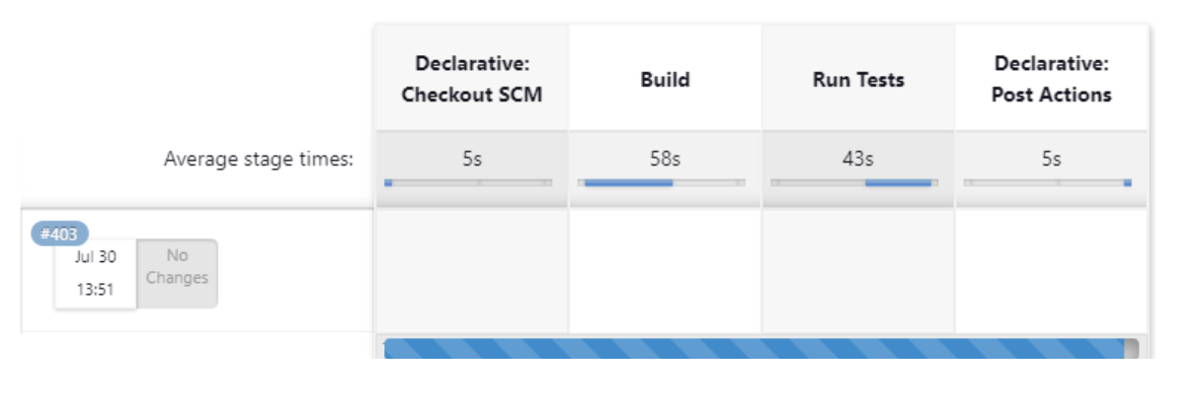Click the 5s average for Checkout SCM
The height and width of the screenshot is (411, 1200).
pyautogui.click(x=472, y=158)
